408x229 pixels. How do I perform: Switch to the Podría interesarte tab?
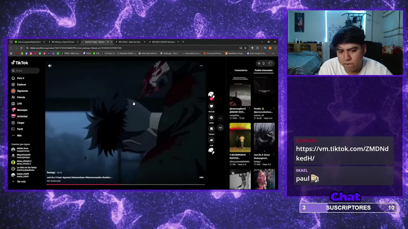[x=264, y=70]
